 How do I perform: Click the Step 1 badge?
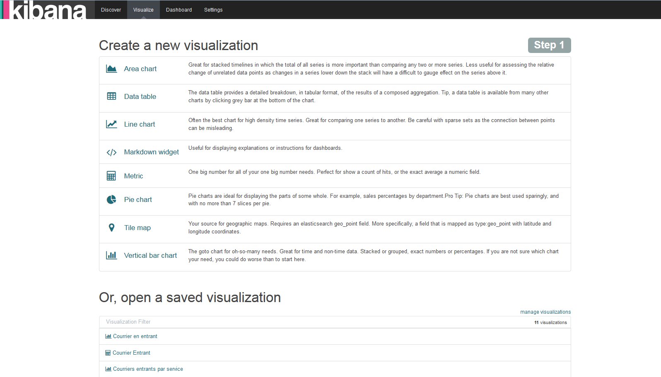point(549,45)
